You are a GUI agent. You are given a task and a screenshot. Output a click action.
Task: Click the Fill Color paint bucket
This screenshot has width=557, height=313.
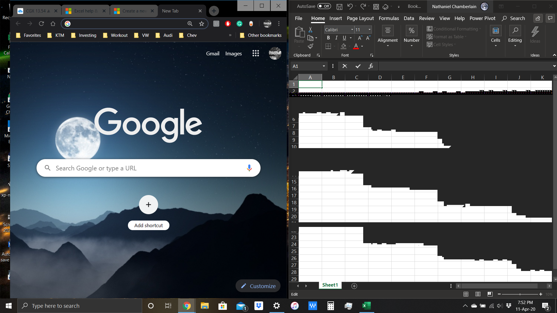(x=343, y=46)
